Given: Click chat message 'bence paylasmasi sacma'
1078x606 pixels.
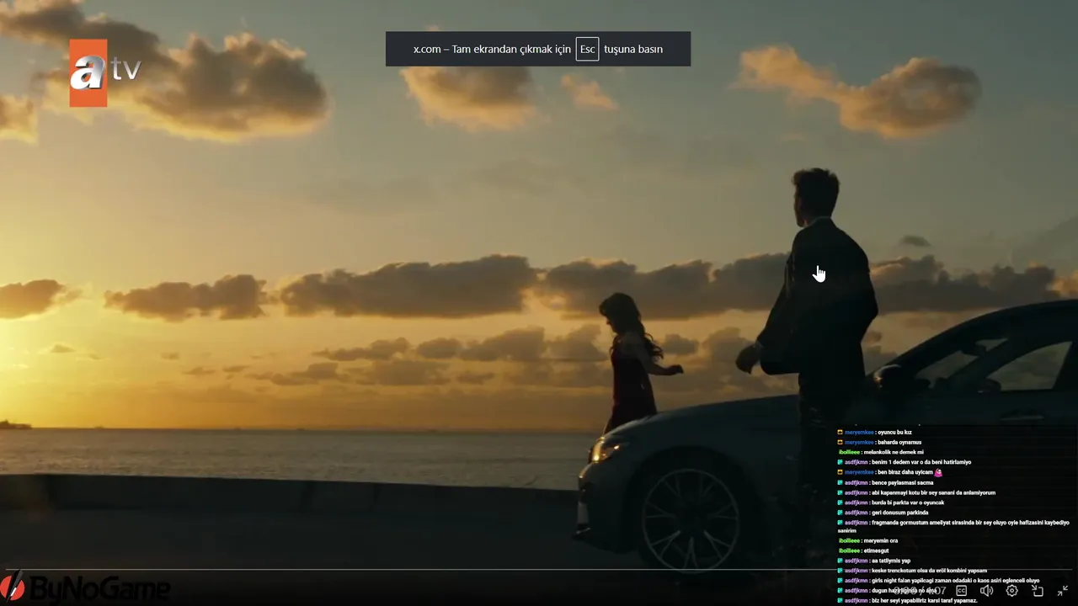Looking at the screenshot, I should 902,483.
